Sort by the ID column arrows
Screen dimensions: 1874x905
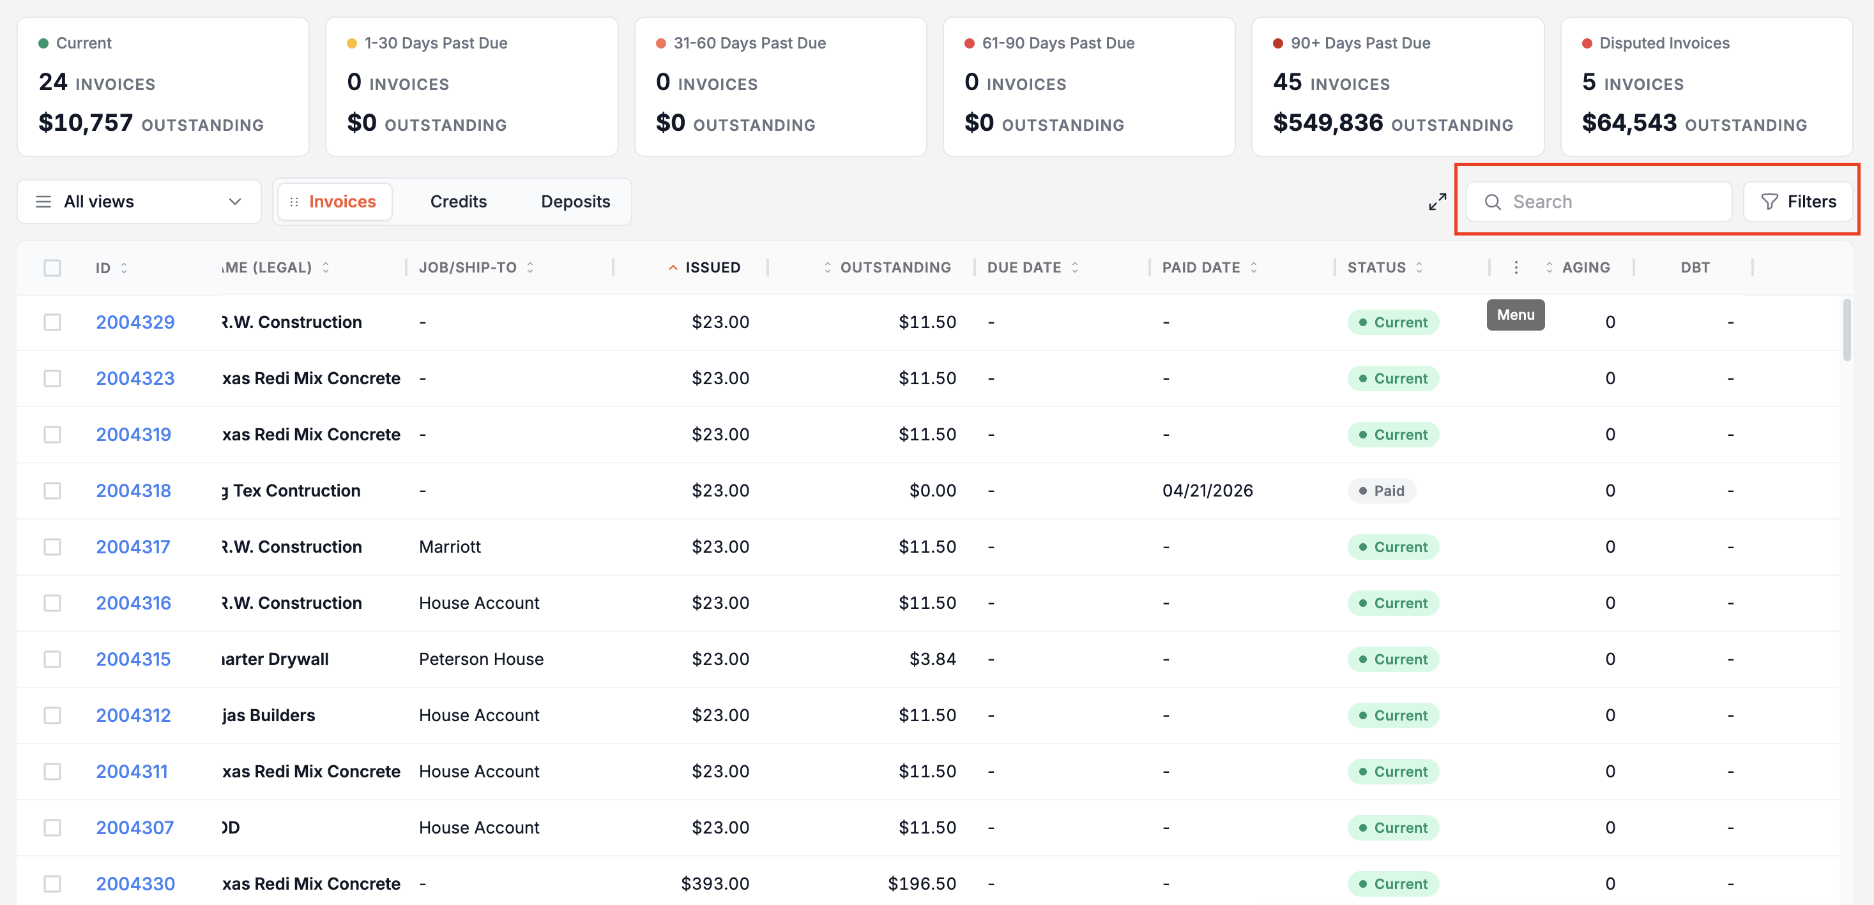(x=124, y=267)
